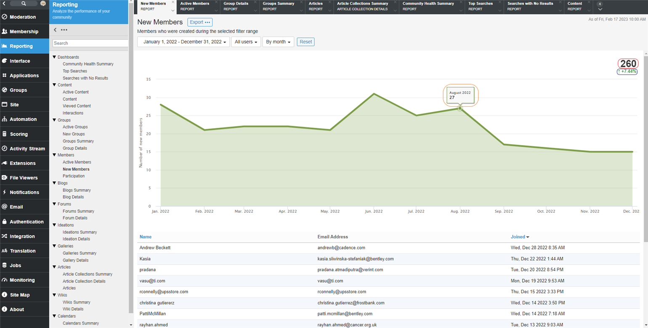The height and width of the screenshot is (328, 648).
Task: Open Participation report in tree
Action: pos(74,176)
